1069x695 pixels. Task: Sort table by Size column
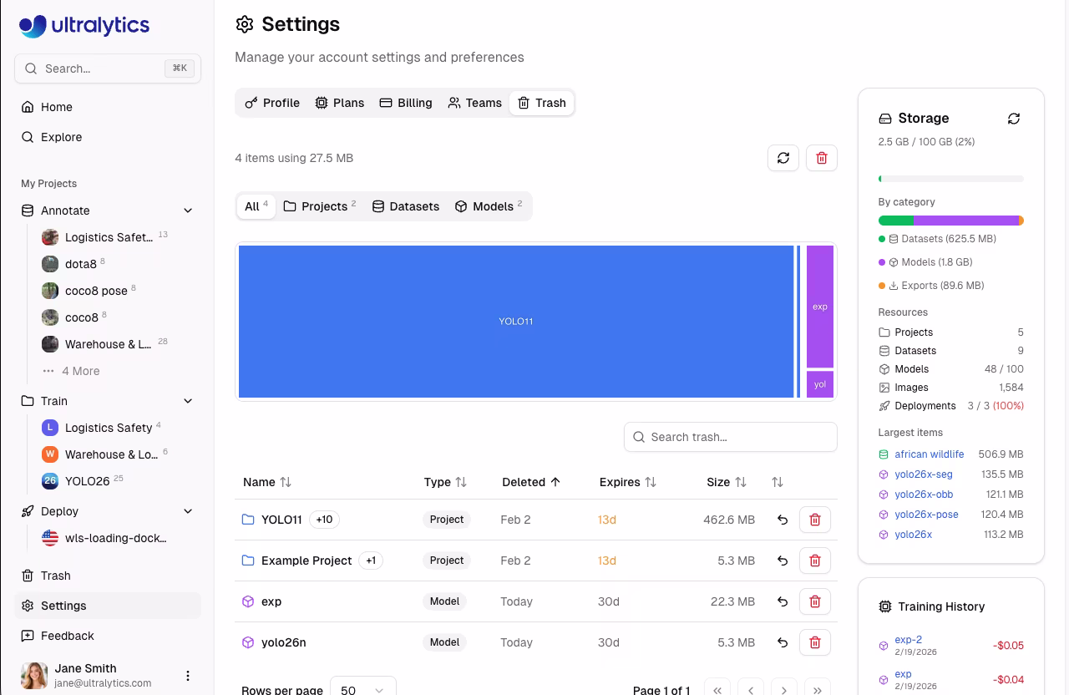[727, 482]
